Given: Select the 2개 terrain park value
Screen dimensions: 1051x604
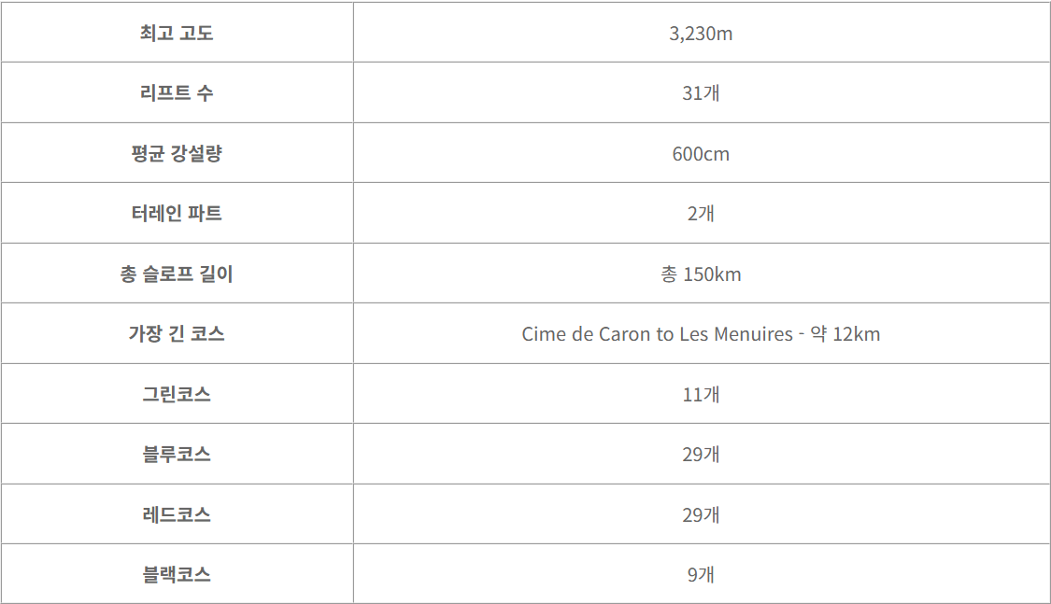Looking at the screenshot, I should [x=701, y=214].
